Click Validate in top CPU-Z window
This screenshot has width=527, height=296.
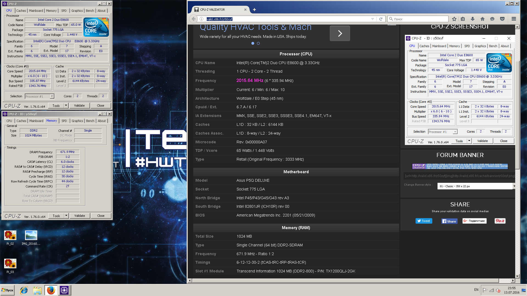tap(79, 106)
